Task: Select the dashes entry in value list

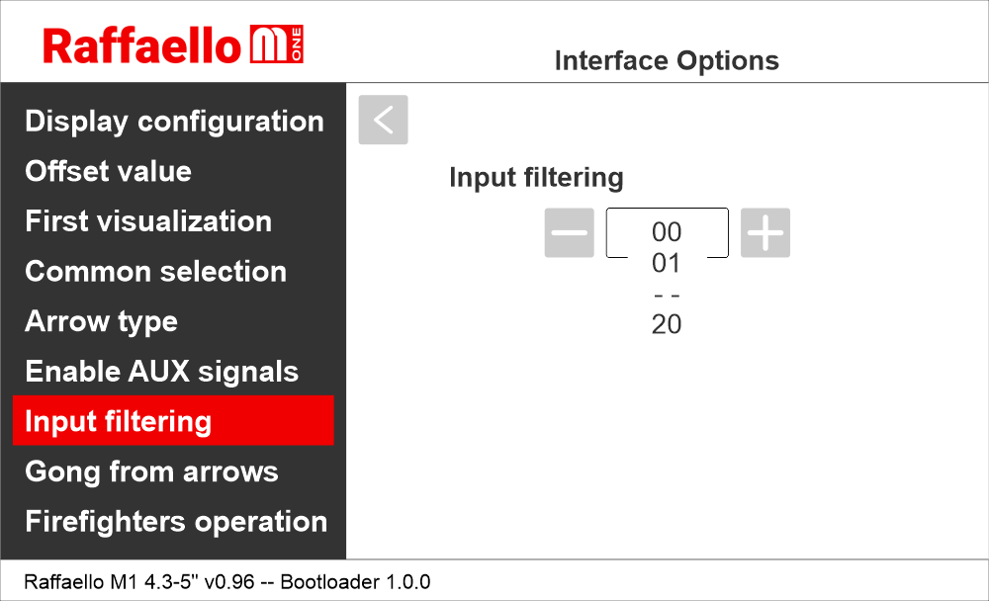Action: point(667,295)
